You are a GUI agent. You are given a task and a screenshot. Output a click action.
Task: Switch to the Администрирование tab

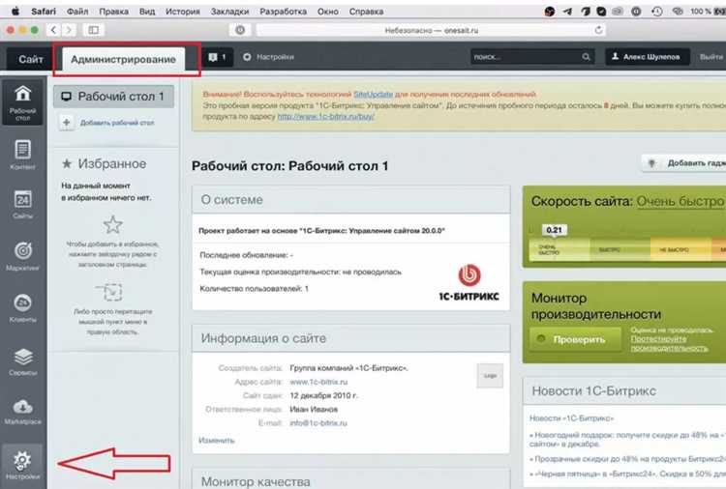point(123,59)
